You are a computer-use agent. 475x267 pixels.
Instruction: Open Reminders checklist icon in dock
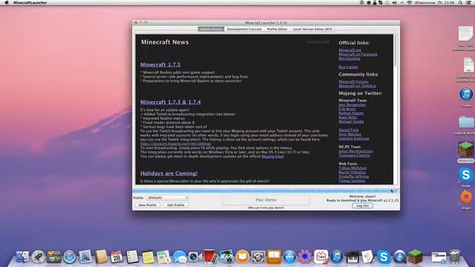tap(132, 257)
